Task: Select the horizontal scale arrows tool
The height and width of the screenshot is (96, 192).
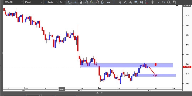Action: (108, 2)
